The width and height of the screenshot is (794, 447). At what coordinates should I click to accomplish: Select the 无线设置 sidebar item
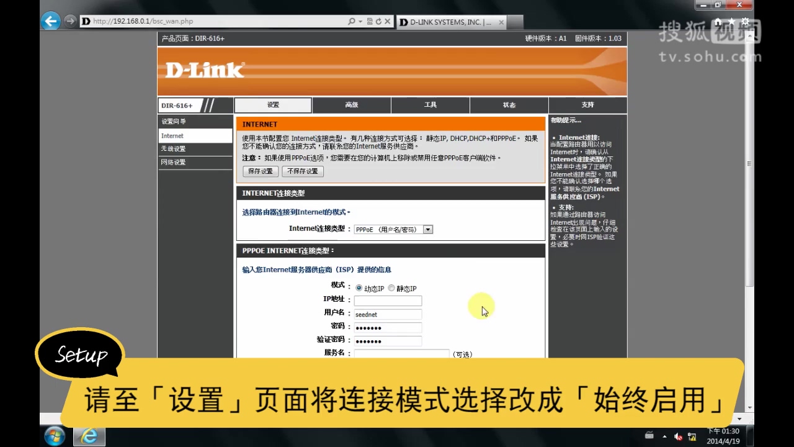coord(173,148)
